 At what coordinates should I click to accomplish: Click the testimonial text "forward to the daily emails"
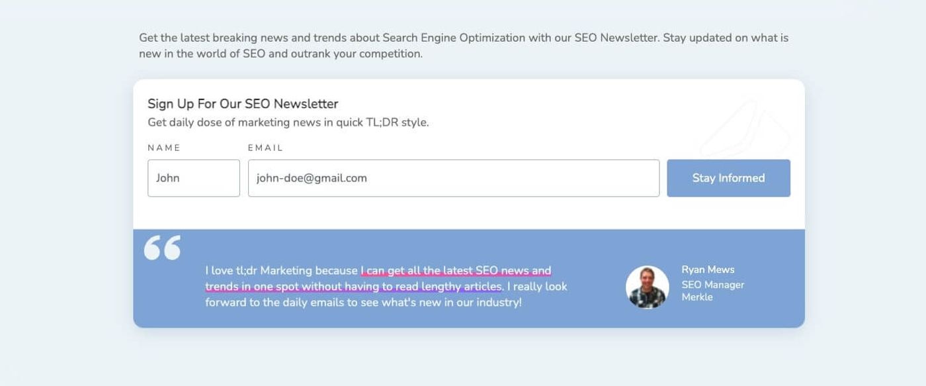(274, 303)
